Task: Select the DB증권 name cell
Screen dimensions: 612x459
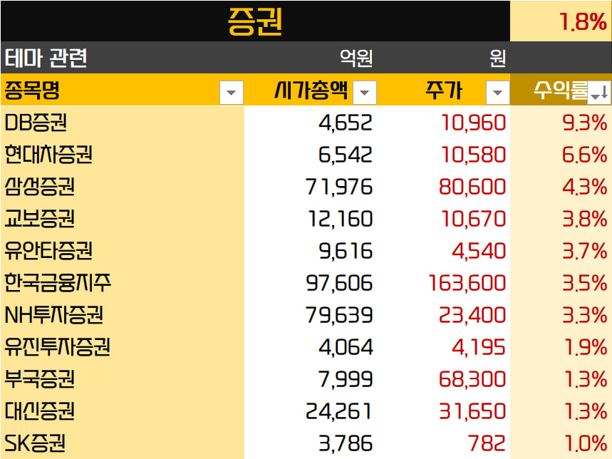Action: 123,122
